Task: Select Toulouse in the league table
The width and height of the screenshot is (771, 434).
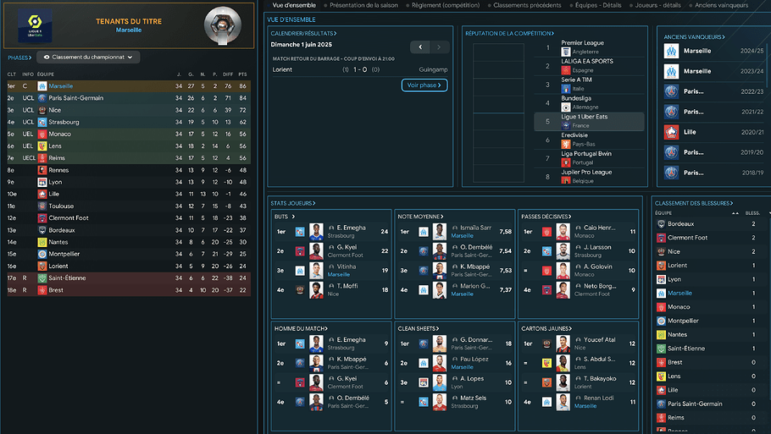Action: [129, 206]
